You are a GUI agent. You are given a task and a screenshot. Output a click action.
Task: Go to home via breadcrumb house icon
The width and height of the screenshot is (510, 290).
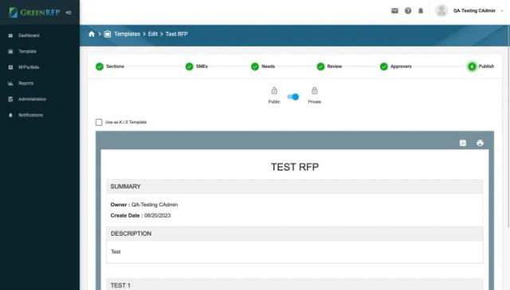click(x=92, y=33)
